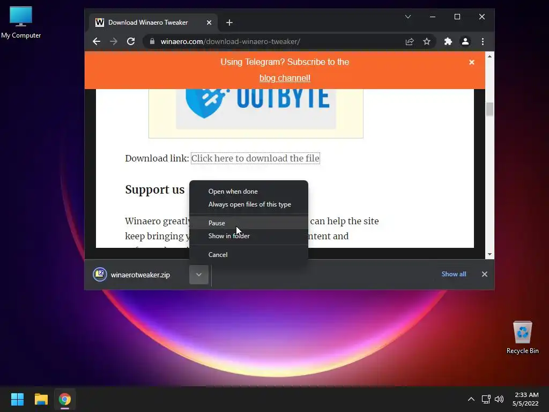Image resolution: width=549 pixels, height=412 pixels.
Task: Click the vertical scrollbar thumb
Action: click(489, 109)
